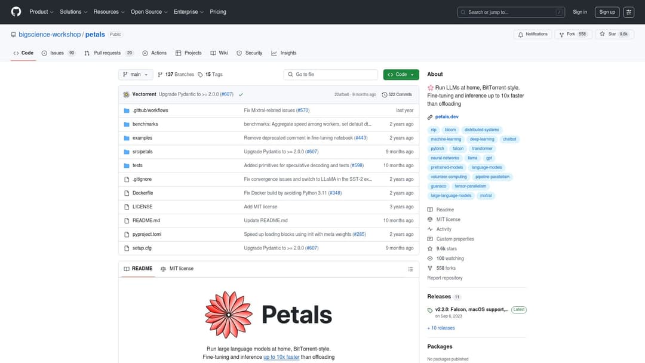Open the src/petals folder
Image resolution: width=645 pixels, height=363 pixels.
point(142,152)
